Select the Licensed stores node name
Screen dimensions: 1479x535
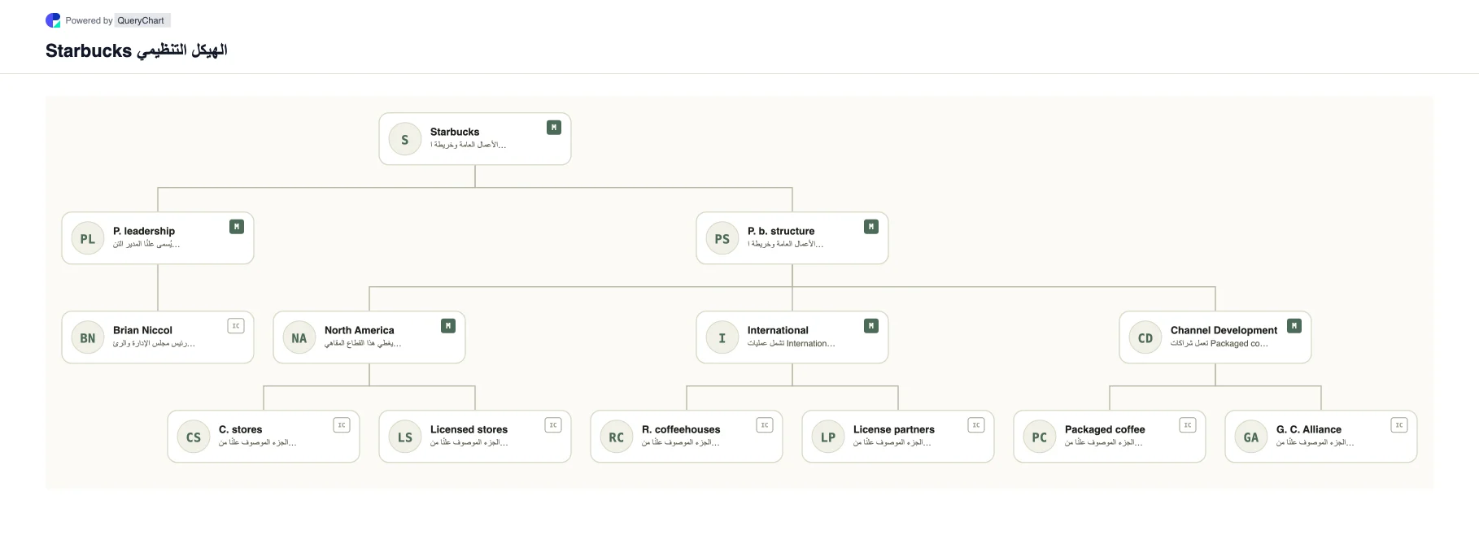(469, 429)
